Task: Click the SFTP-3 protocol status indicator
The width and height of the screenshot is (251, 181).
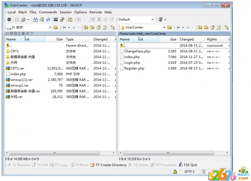Action: [189, 172]
